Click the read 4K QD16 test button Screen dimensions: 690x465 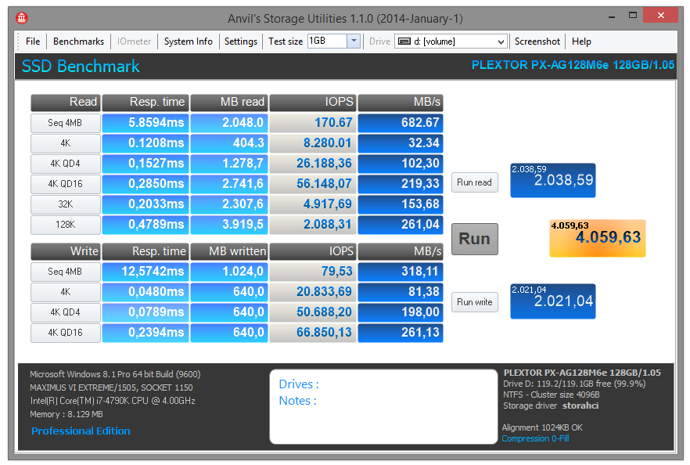point(66,184)
